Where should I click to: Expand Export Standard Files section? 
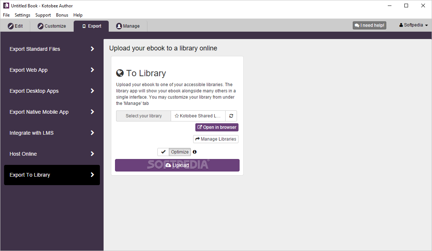pos(52,49)
